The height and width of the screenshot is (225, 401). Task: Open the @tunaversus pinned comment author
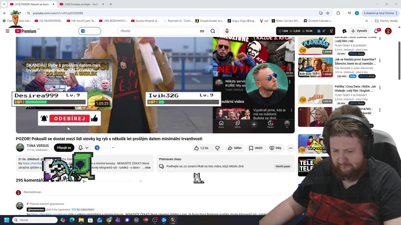pyautogui.click(x=35, y=209)
